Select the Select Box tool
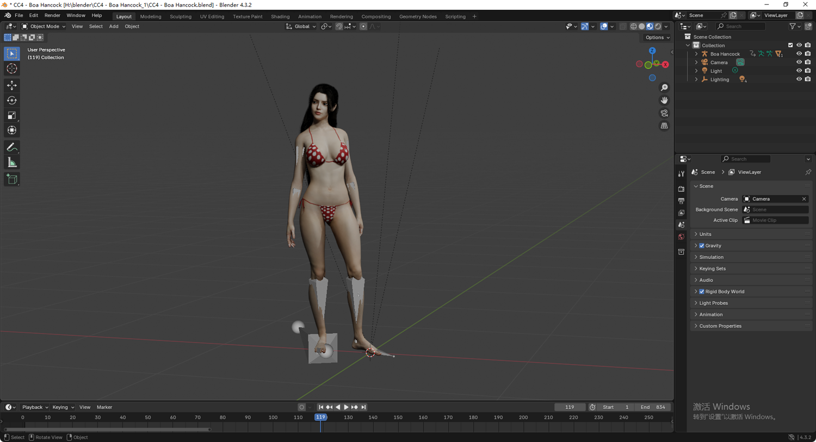 coord(12,54)
